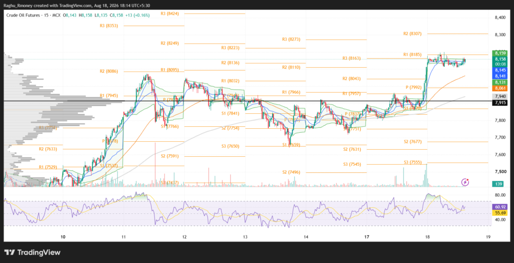This screenshot has height=263, width=514.
Task: Click date 10 on the time axis
Action: (x=63, y=237)
